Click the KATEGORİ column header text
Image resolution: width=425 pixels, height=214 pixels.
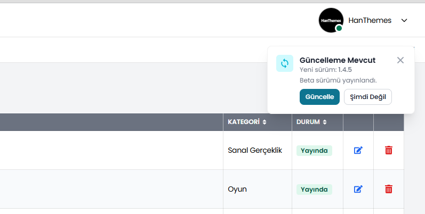coord(243,122)
